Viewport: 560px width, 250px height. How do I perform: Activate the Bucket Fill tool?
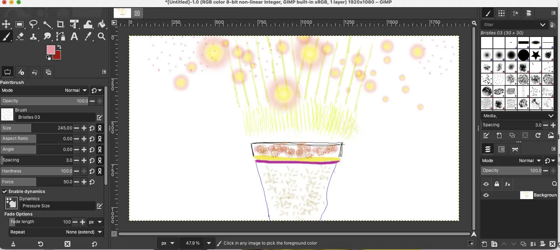pos(102,24)
